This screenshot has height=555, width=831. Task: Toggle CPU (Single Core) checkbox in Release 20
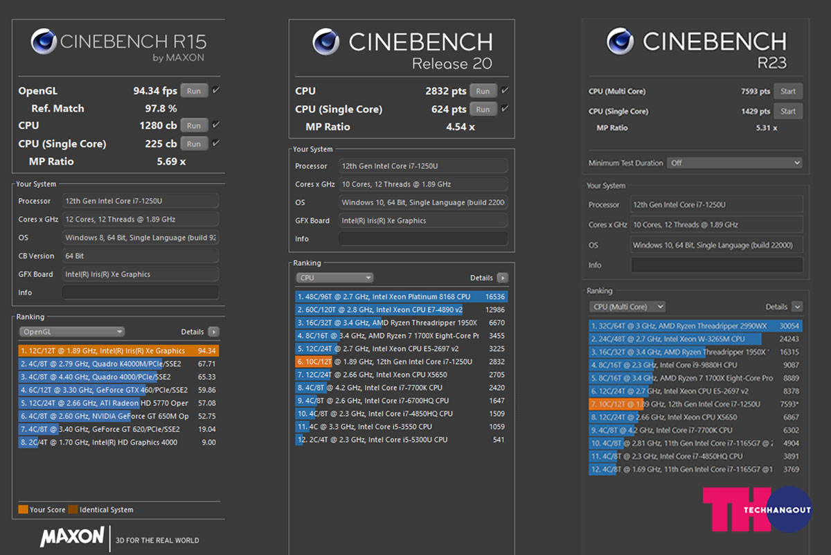click(505, 109)
